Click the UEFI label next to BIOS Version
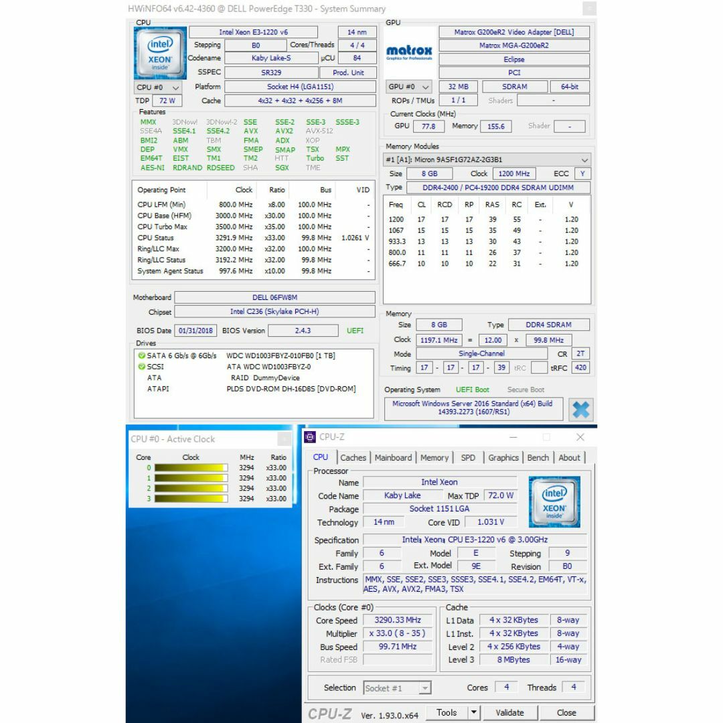 [355, 331]
